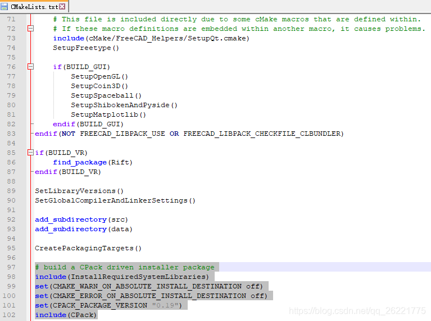Click line number 83 in the margin
This screenshot has height=321, width=431.
pos(11,134)
